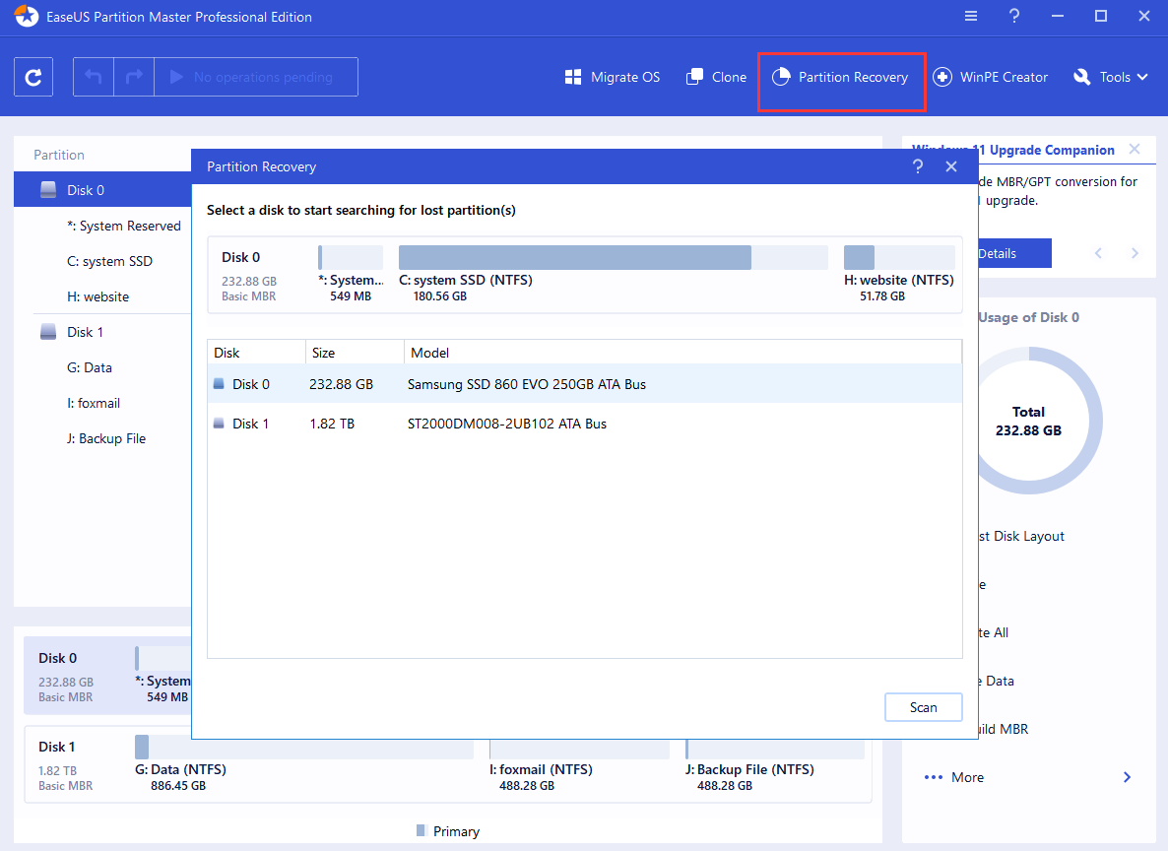Open the Migrate OS tool
Screen dimensions: 1168x851
[x=612, y=76]
